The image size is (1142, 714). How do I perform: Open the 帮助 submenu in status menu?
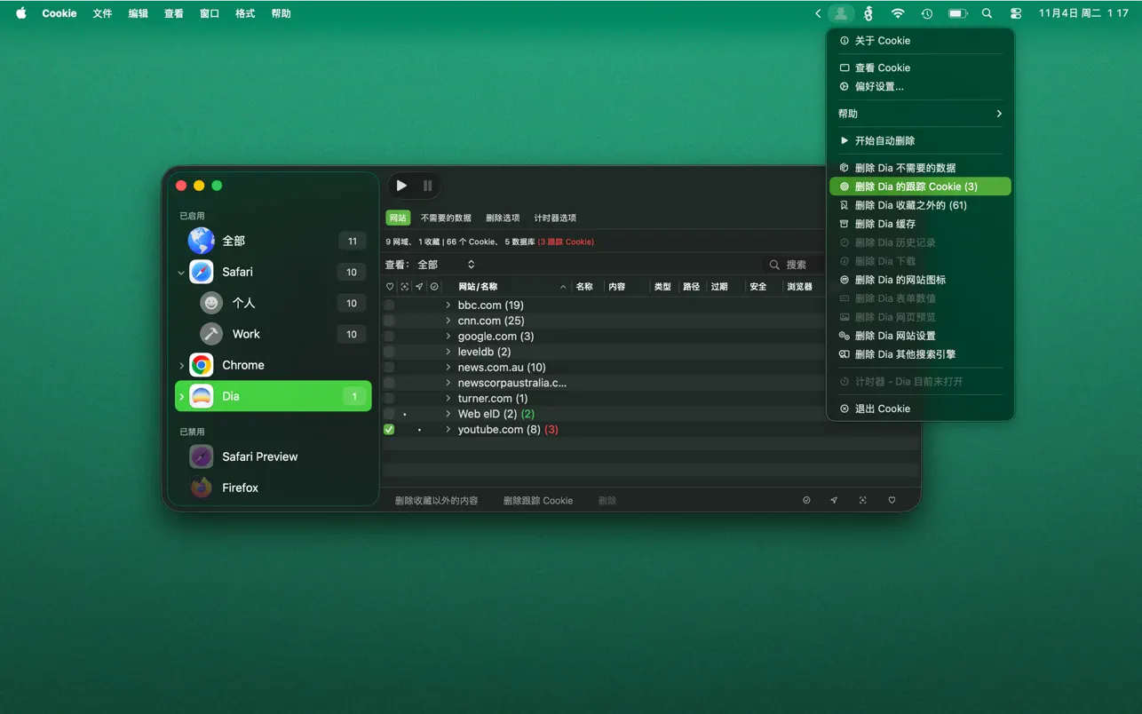(920, 114)
